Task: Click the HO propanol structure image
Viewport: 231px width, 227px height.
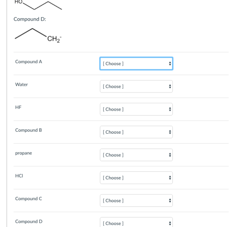Action: (x=38, y=5)
